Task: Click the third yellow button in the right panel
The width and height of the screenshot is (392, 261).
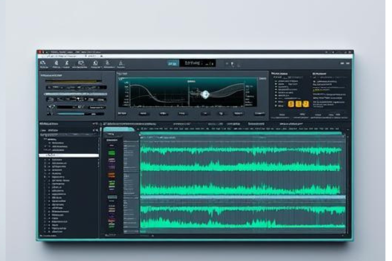Action: coord(306,104)
